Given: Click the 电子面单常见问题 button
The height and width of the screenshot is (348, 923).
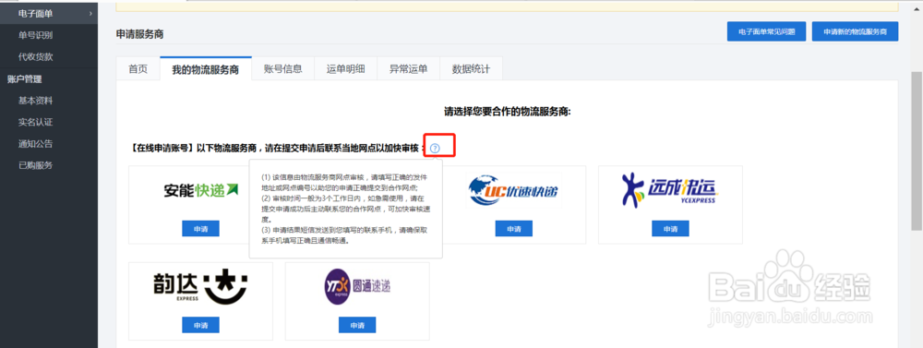Looking at the screenshot, I should [766, 31].
